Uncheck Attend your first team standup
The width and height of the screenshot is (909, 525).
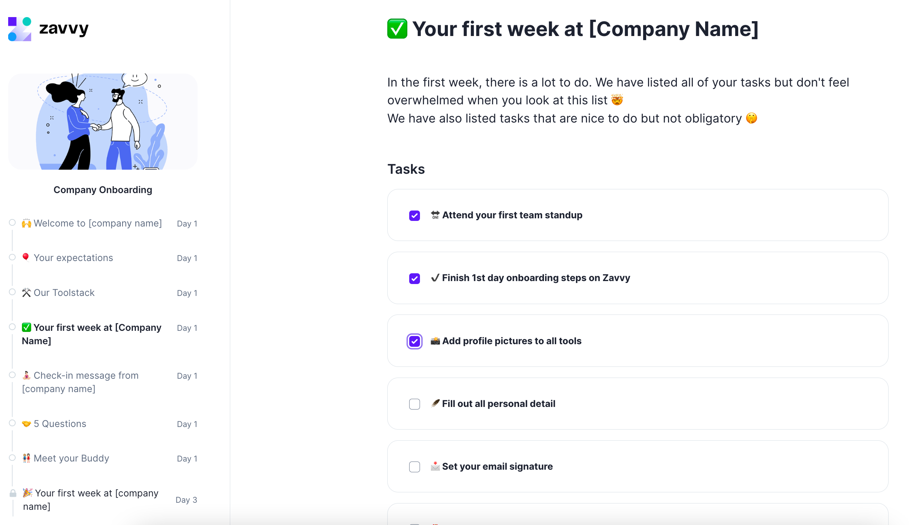[x=414, y=215]
